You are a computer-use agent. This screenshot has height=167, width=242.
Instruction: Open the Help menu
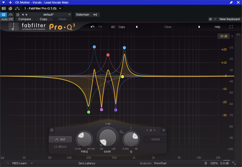(217, 27)
